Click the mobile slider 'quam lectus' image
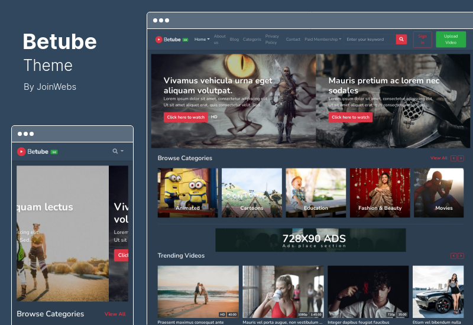The image size is (473, 325). 63,233
